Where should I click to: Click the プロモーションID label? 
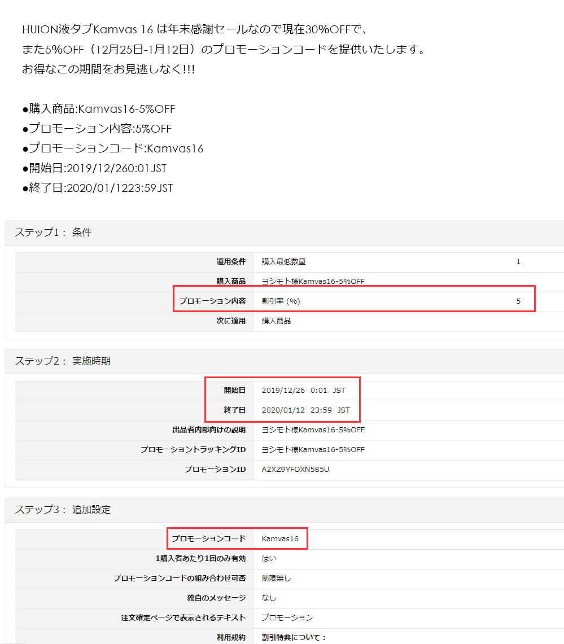[215, 469]
